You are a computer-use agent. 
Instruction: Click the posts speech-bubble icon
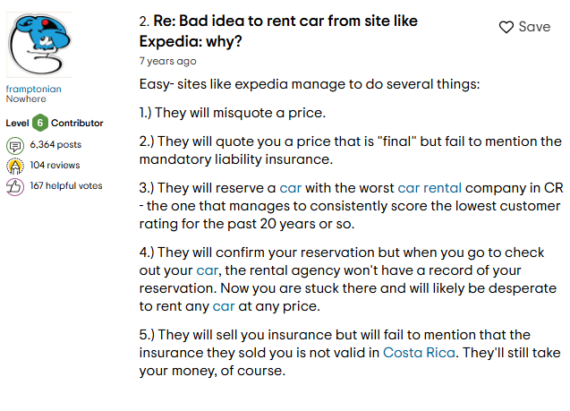click(x=14, y=144)
